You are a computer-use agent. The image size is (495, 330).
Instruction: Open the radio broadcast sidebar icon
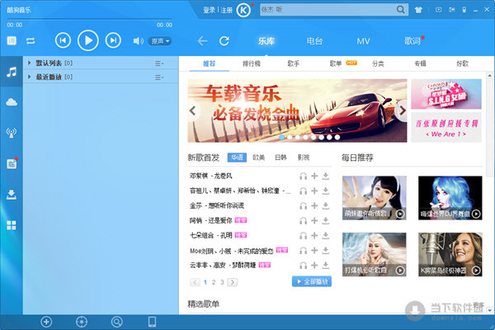click(x=12, y=133)
